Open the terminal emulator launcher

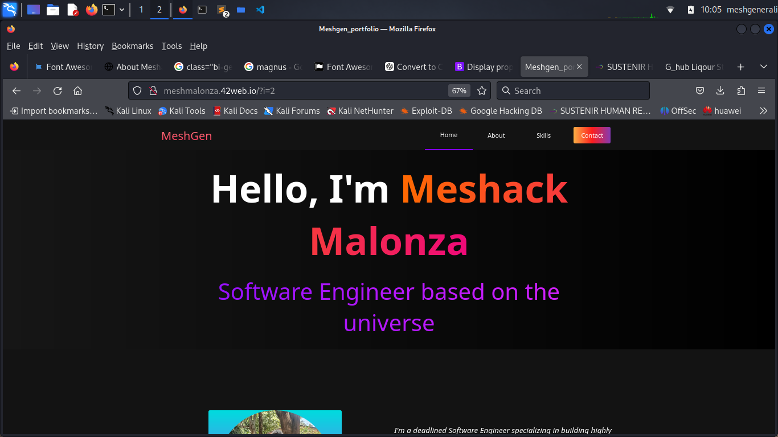click(108, 10)
